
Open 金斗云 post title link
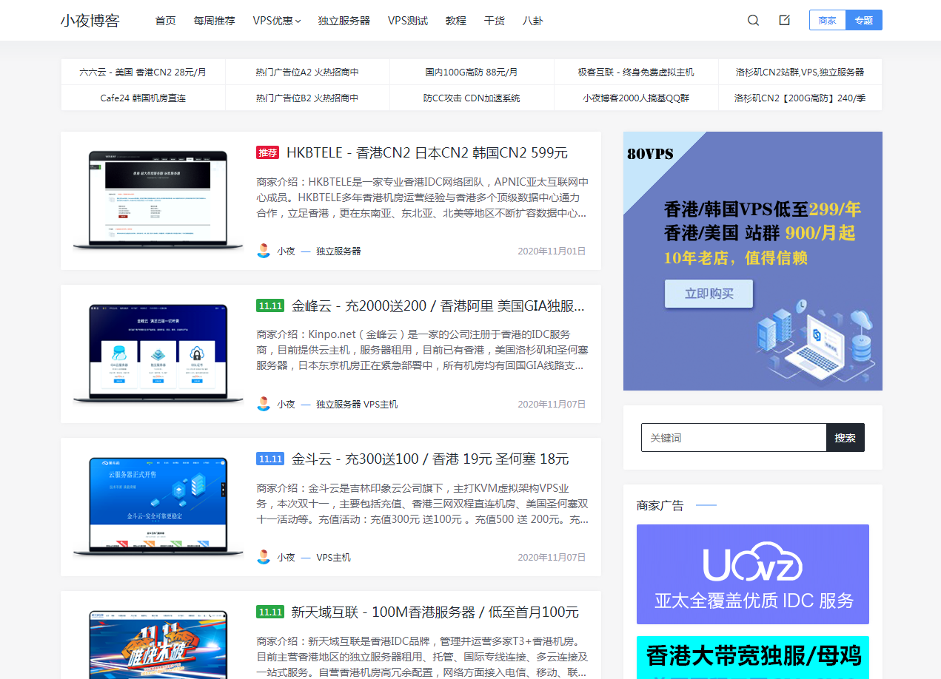pos(430,459)
